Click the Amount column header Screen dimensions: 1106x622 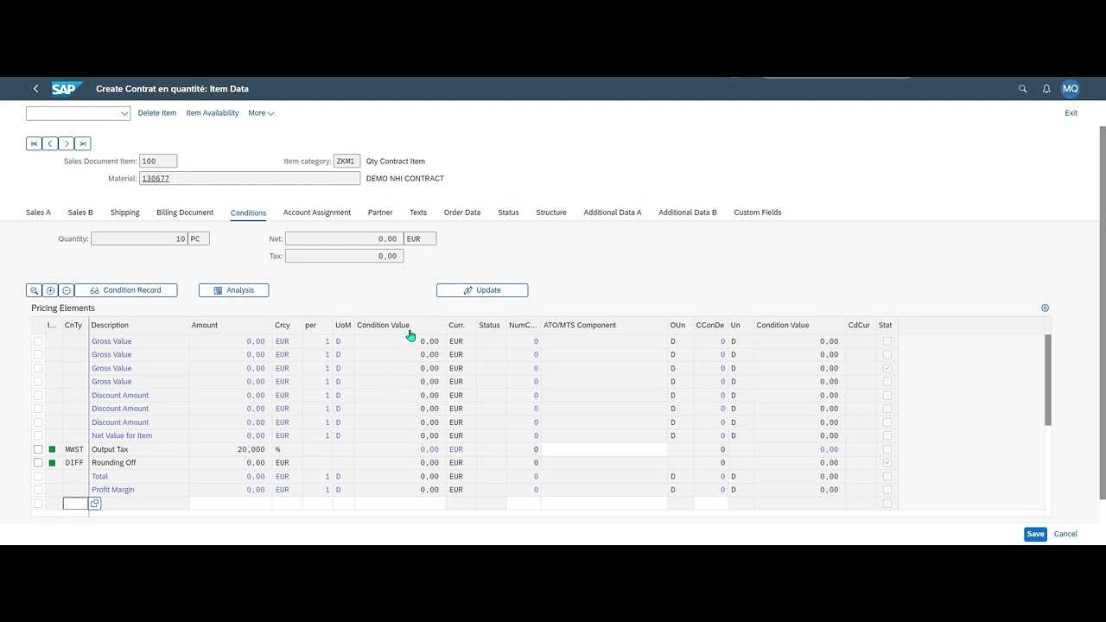(231, 326)
